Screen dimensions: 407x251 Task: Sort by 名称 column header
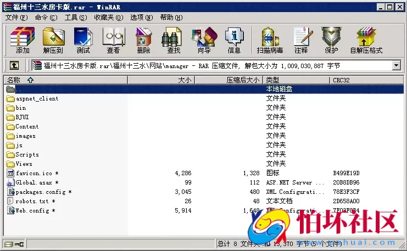[x=66, y=80]
